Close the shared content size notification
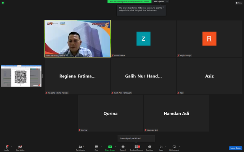The width and height of the screenshot is (244, 152). click(x=164, y=7)
